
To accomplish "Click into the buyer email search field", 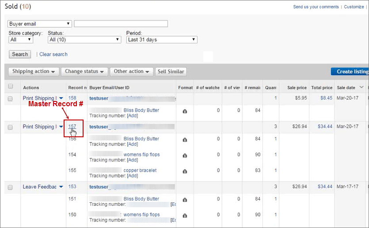I will point(121,23).
